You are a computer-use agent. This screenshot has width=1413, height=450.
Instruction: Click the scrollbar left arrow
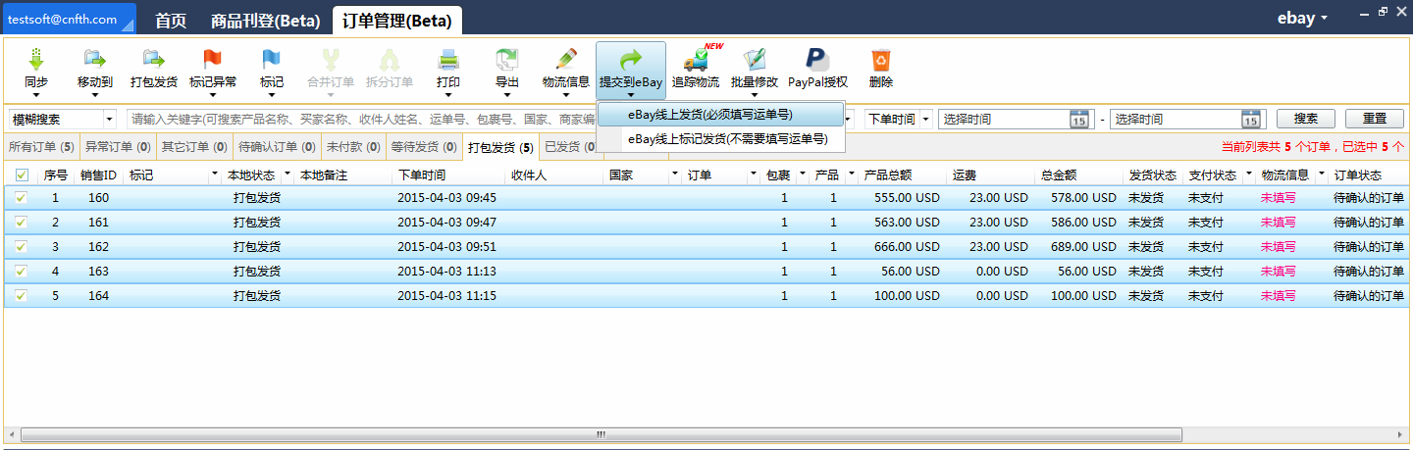pos(11,433)
